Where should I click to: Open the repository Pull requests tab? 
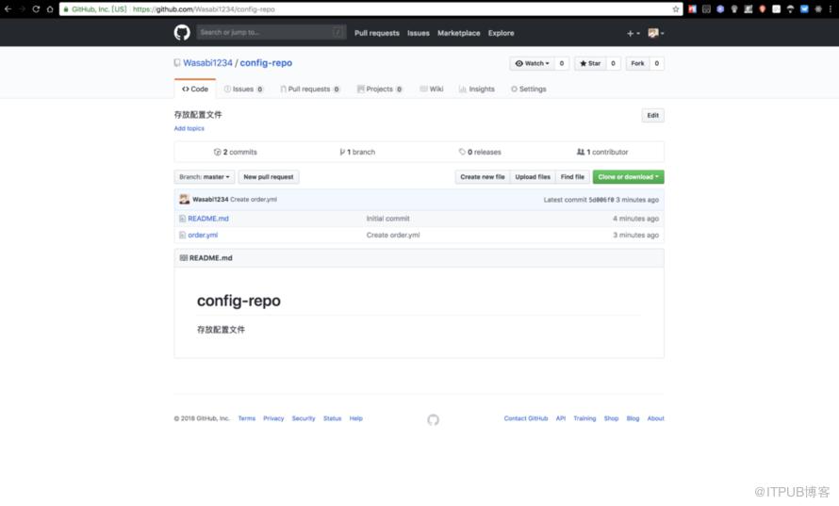click(x=310, y=89)
